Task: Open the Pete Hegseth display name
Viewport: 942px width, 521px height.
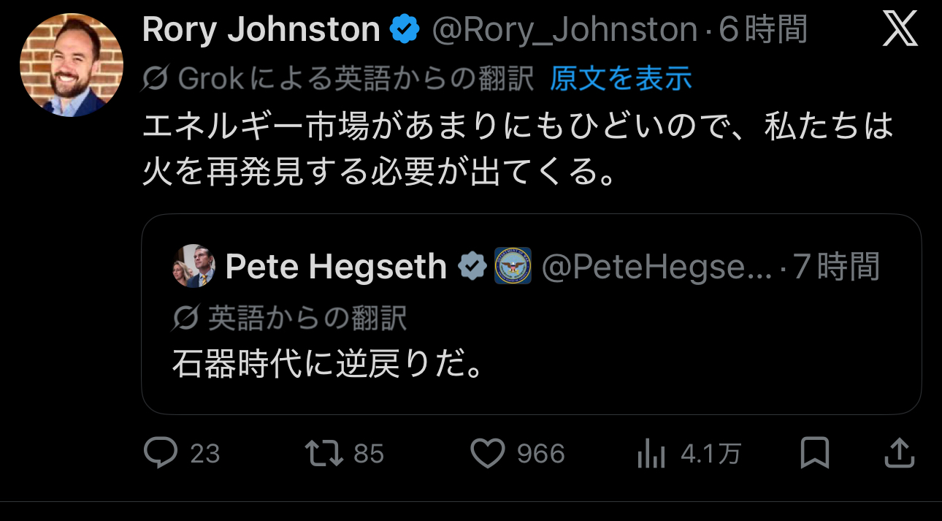Action: point(336,267)
